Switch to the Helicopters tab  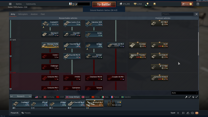23,14
